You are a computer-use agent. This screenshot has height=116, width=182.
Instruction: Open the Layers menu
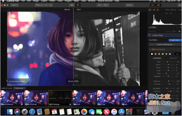(44, 1)
